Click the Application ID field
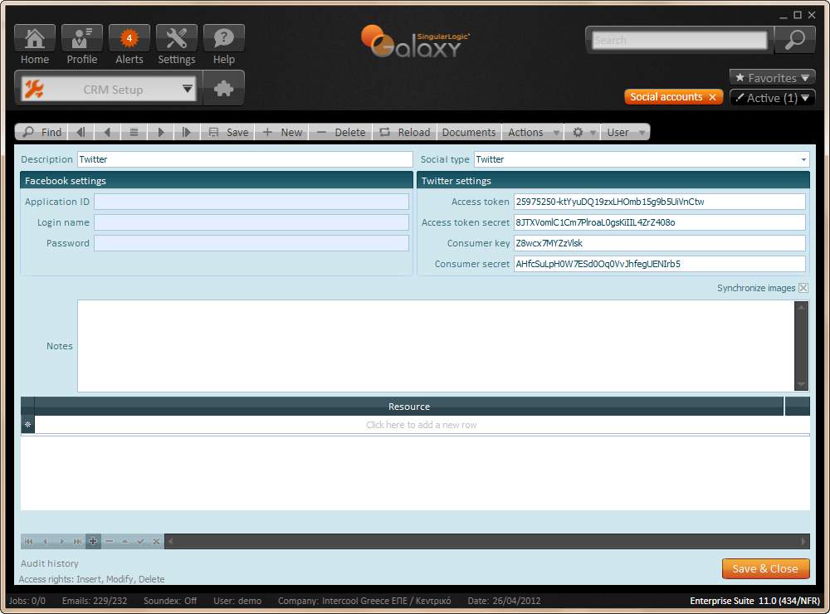Viewport: 830px width, 614px height. (251, 202)
